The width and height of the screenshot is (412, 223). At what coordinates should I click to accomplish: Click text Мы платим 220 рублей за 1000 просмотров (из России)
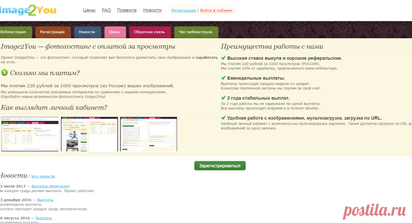coord(87,86)
